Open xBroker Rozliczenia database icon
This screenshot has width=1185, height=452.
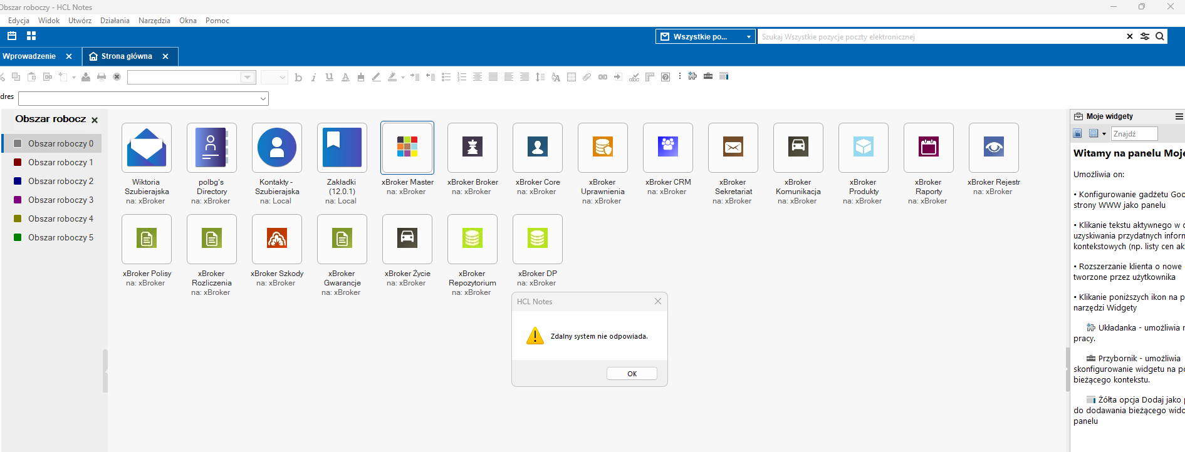(x=211, y=239)
